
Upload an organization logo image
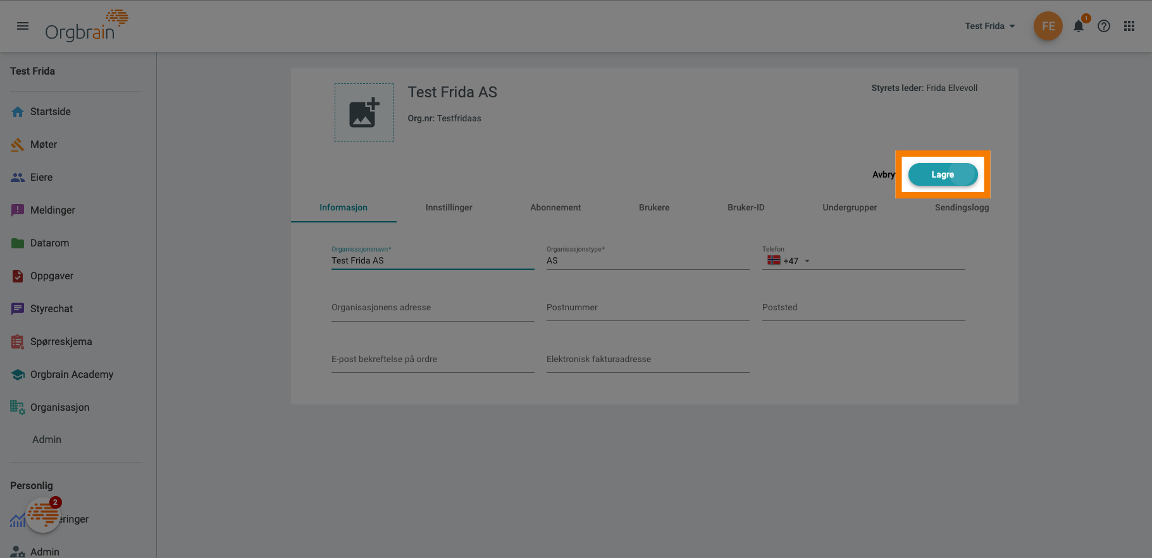(x=364, y=113)
